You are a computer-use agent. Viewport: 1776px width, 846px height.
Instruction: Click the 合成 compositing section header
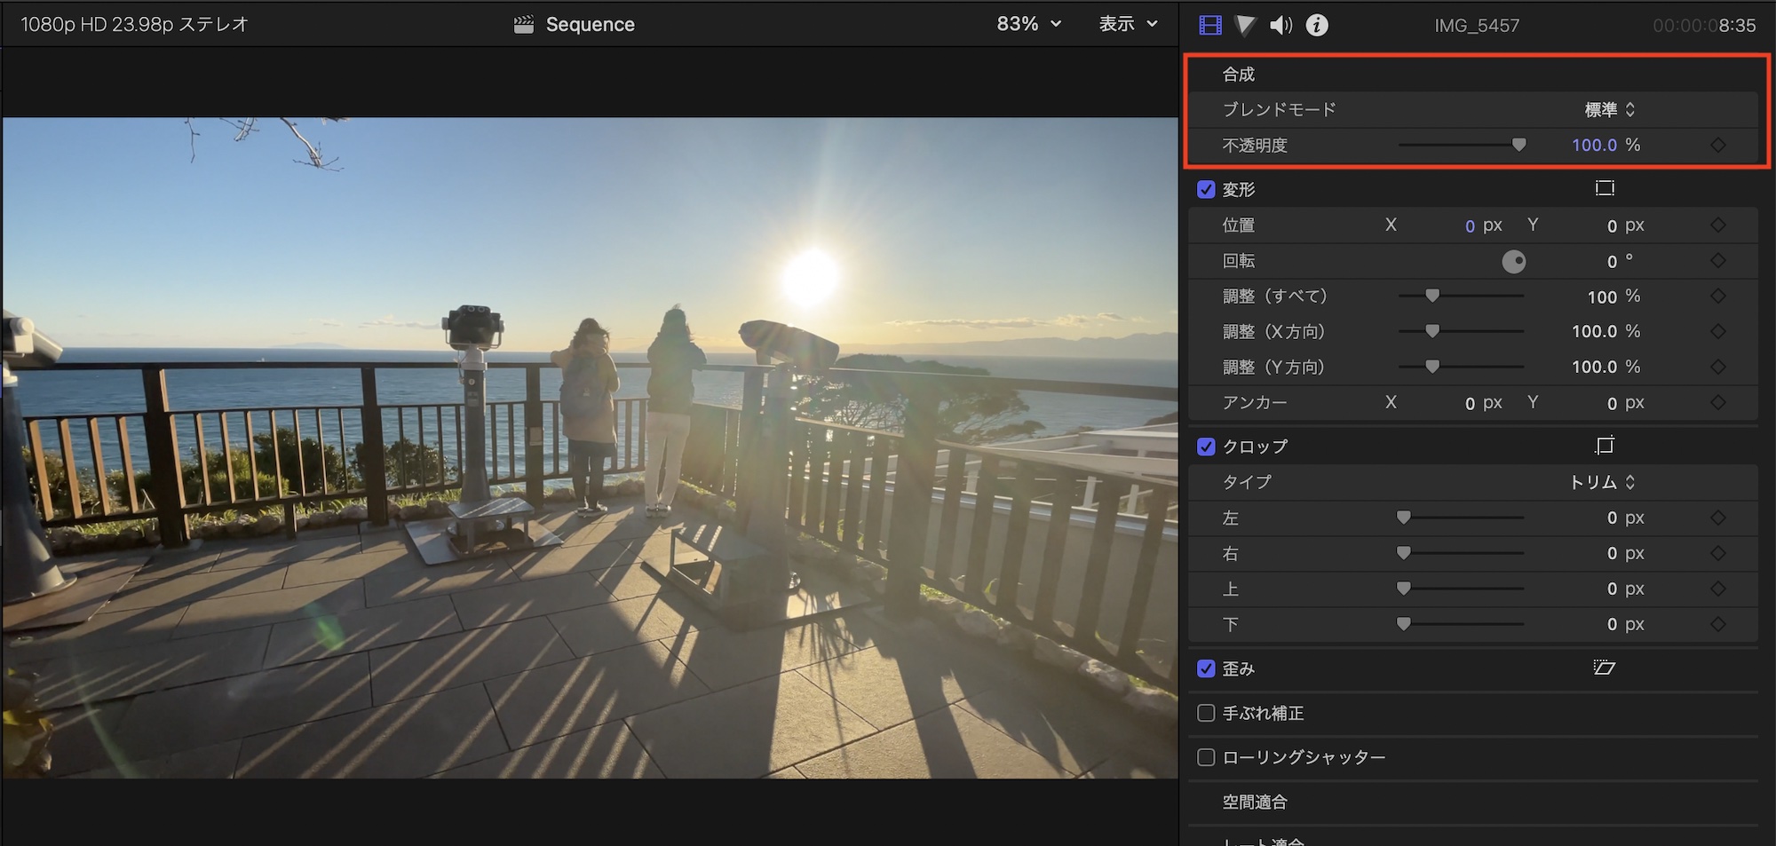[x=1239, y=74]
